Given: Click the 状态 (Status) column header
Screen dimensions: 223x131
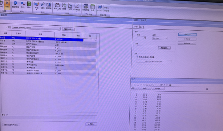Looking at the screenshot, I should point(64,35).
